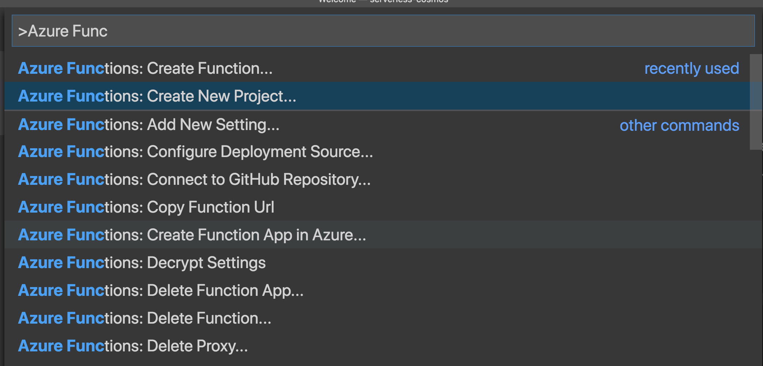
Task: Select Azure Functions: Create New Project
Action: coord(157,96)
